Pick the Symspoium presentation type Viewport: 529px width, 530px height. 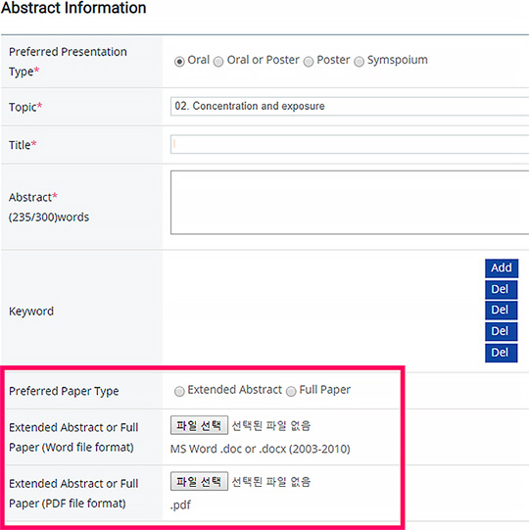(359, 62)
